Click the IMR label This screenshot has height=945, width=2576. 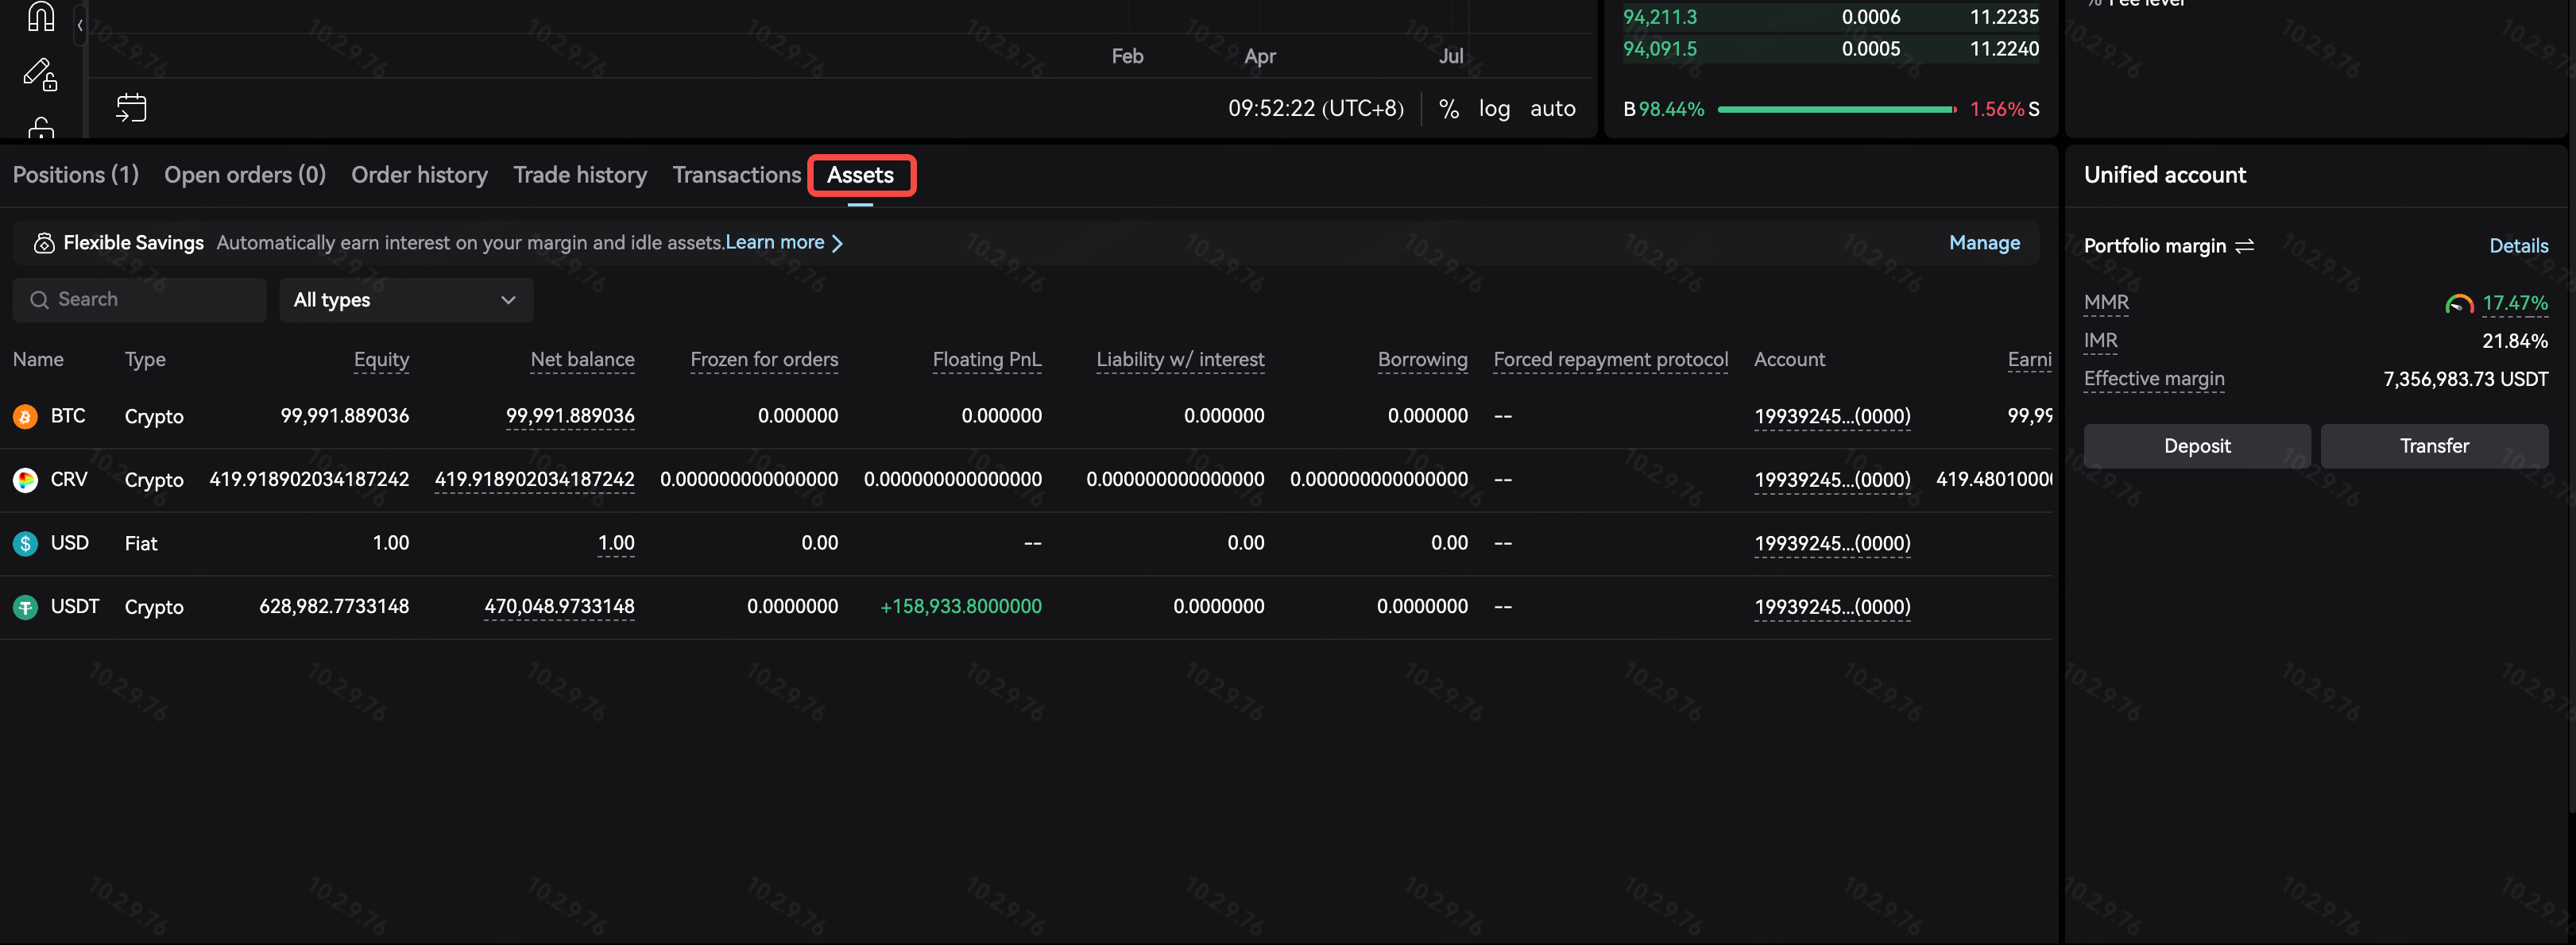(x=2100, y=341)
